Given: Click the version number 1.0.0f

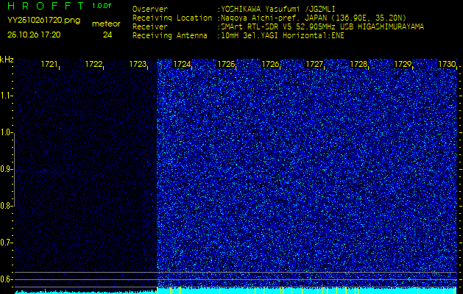Looking at the screenshot, I should [x=102, y=6].
